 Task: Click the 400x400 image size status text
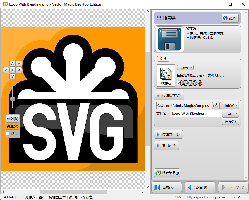pyautogui.click(x=20, y=197)
